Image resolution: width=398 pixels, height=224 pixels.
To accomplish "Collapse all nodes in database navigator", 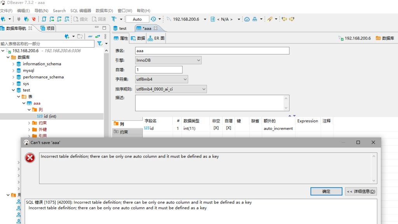I will click(x=90, y=36).
